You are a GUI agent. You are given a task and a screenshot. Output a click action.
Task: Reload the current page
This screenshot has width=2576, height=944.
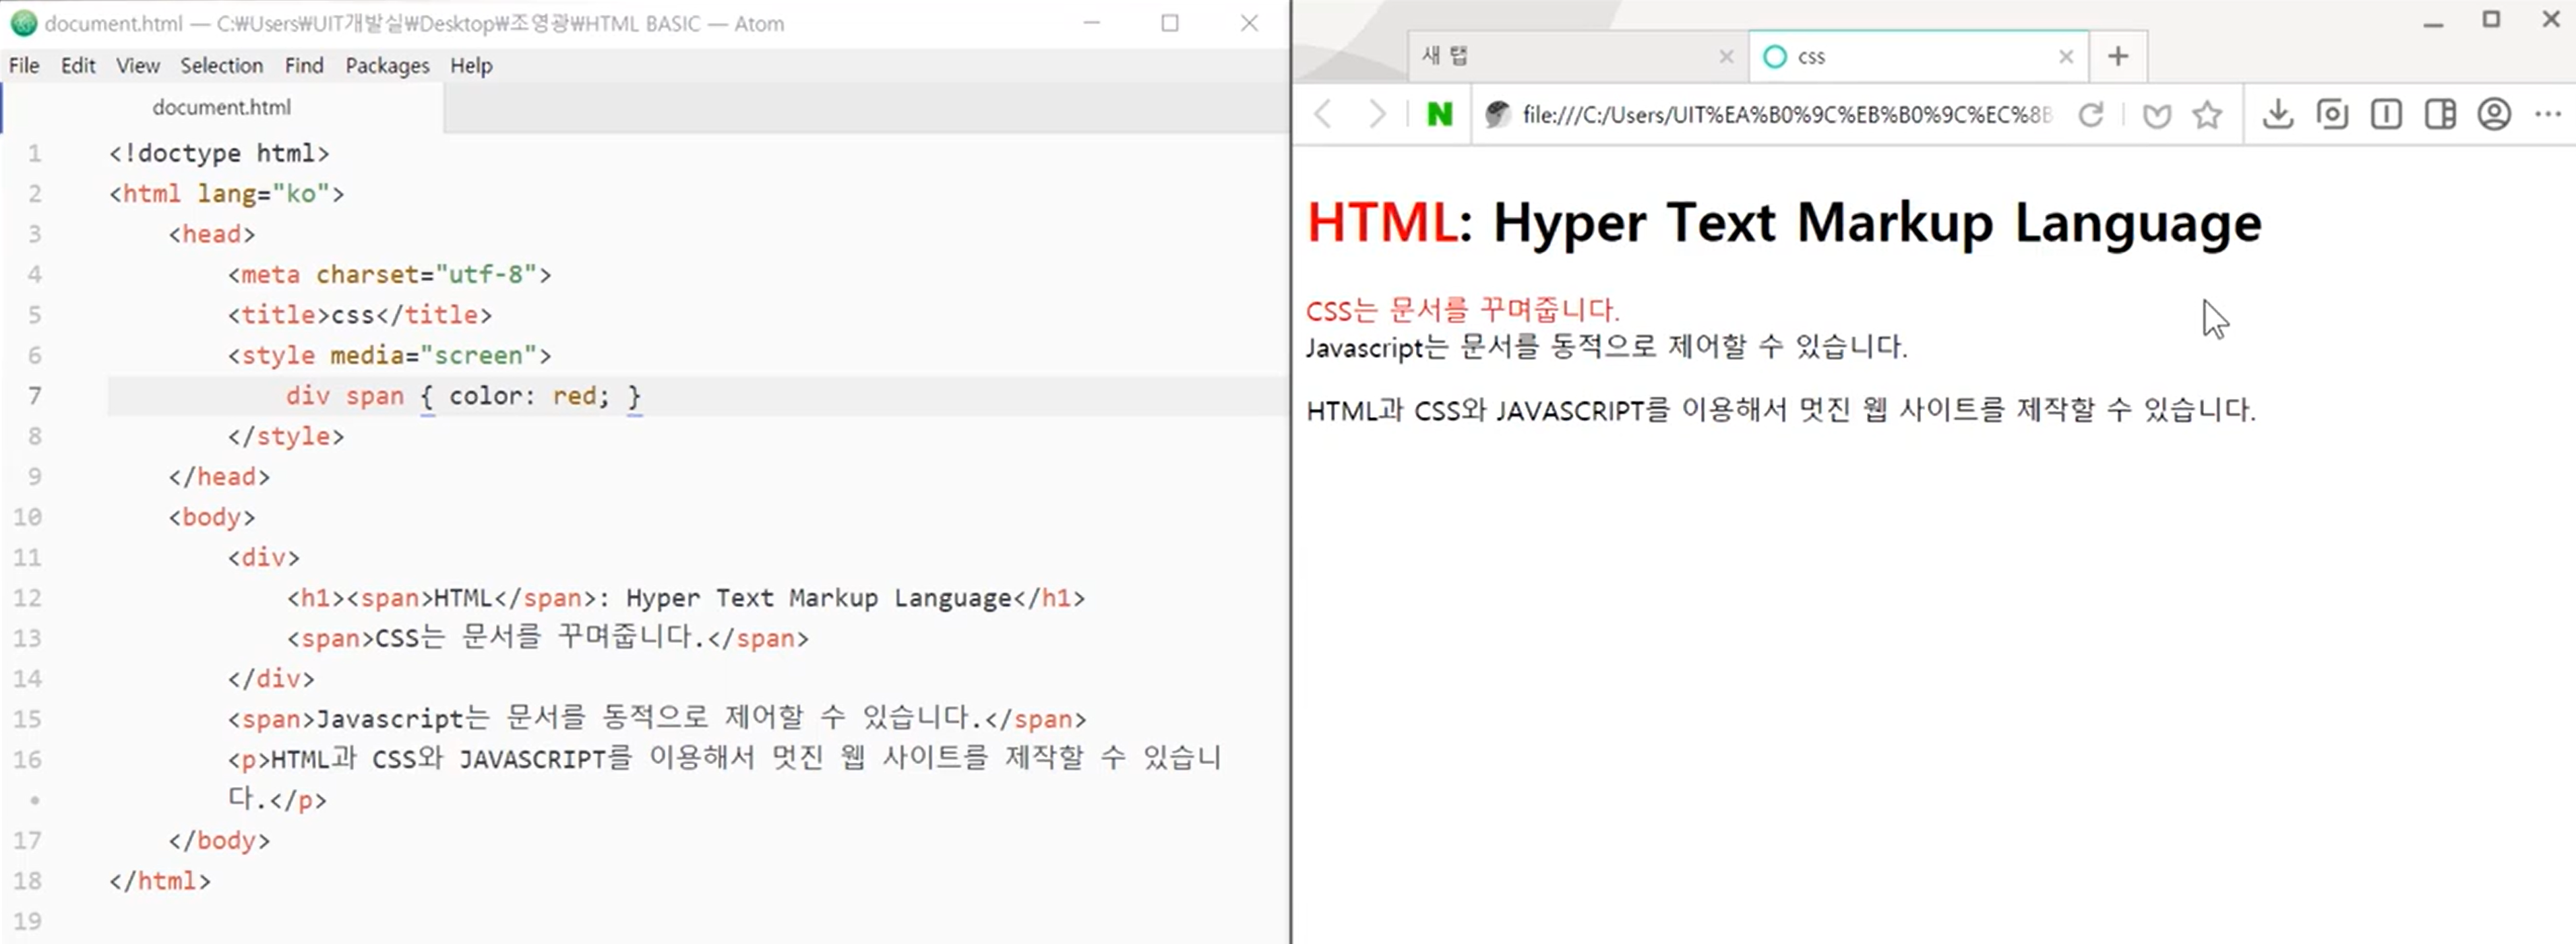[2090, 114]
